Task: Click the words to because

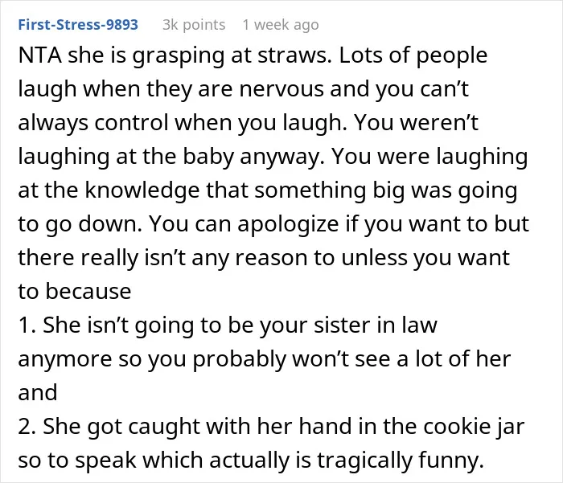Action: point(75,291)
